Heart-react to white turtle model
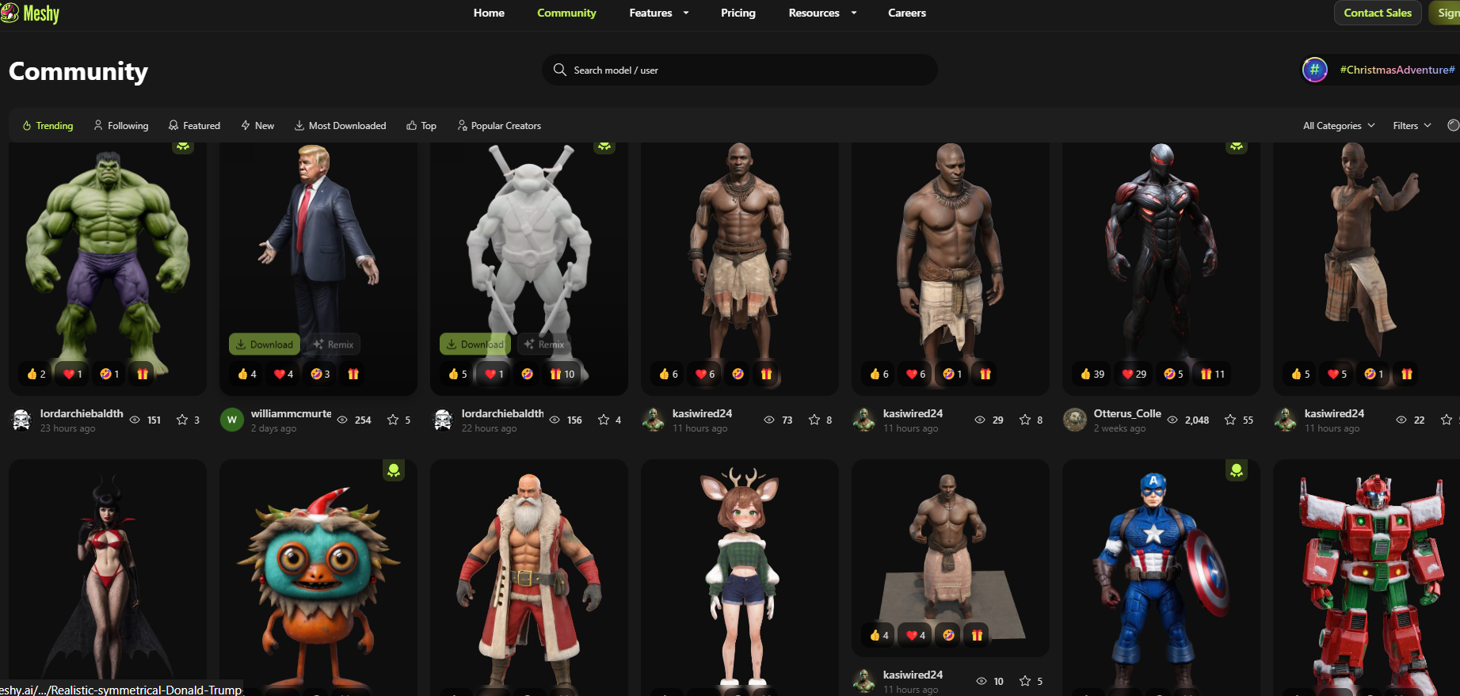This screenshot has height=696, width=1460. tap(494, 374)
